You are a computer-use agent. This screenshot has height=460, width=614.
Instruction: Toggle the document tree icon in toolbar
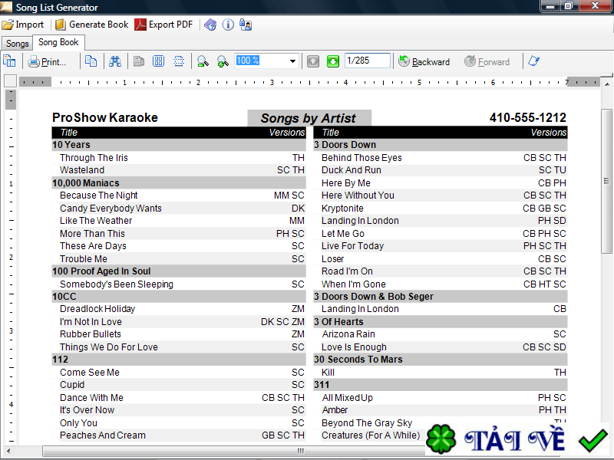point(10,61)
